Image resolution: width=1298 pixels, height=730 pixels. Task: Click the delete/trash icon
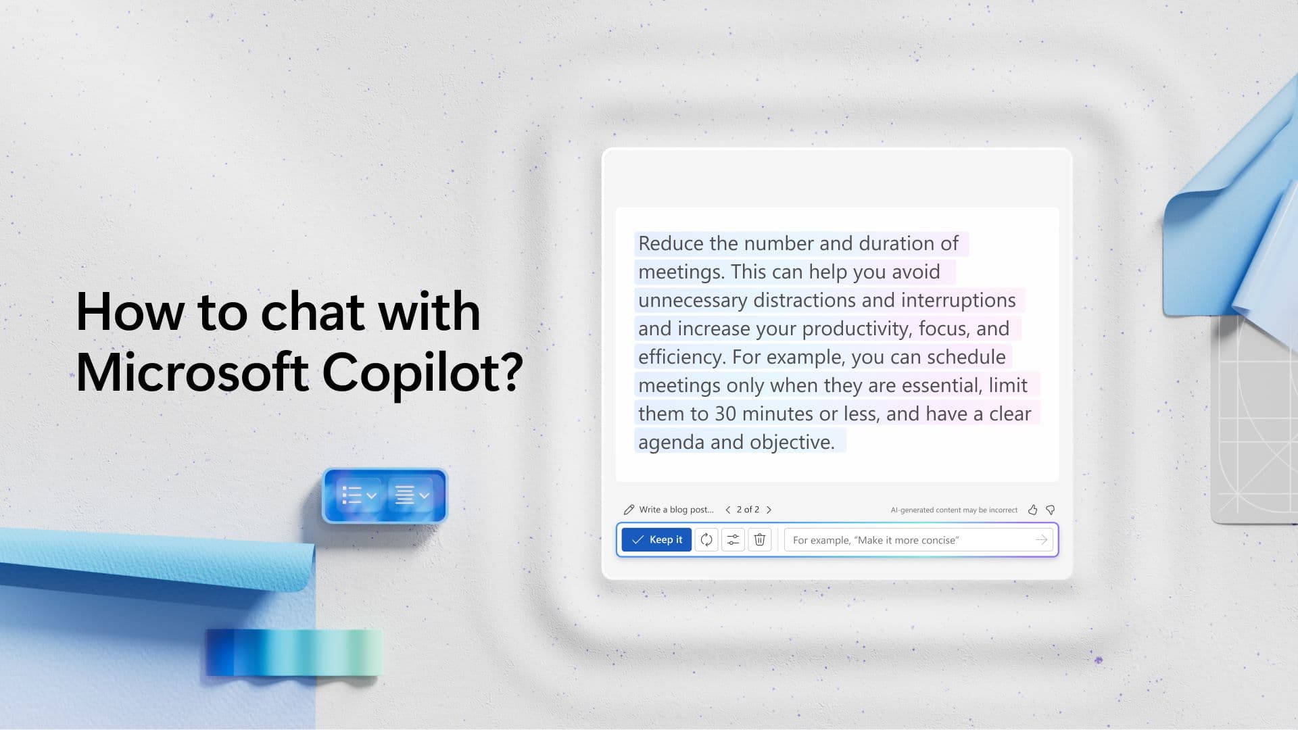point(759,539)
